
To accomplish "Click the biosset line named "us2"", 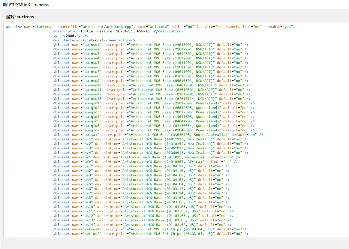I will pos(141,171).
